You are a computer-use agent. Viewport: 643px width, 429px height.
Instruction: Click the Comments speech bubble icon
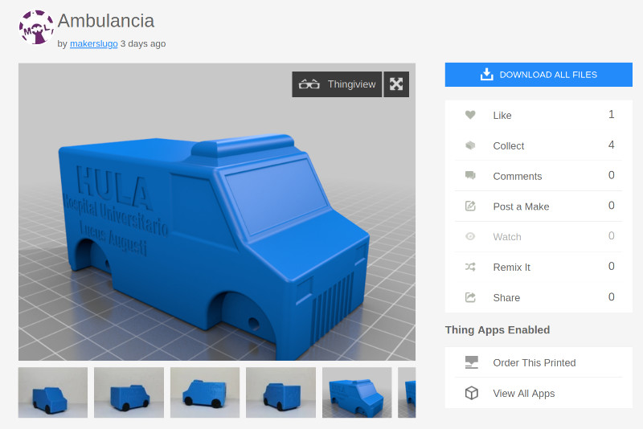tap(470, 176)
